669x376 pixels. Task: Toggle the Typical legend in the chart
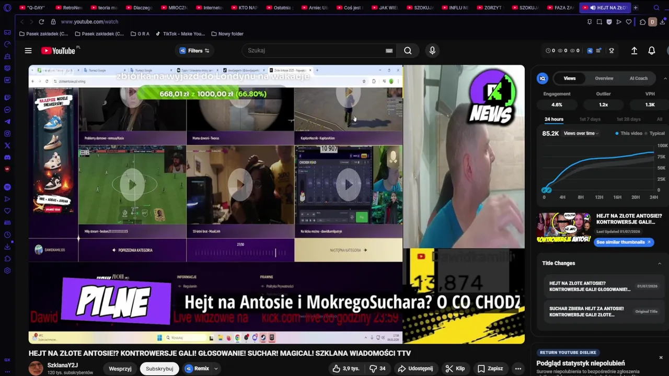click(x=655, y=133)
